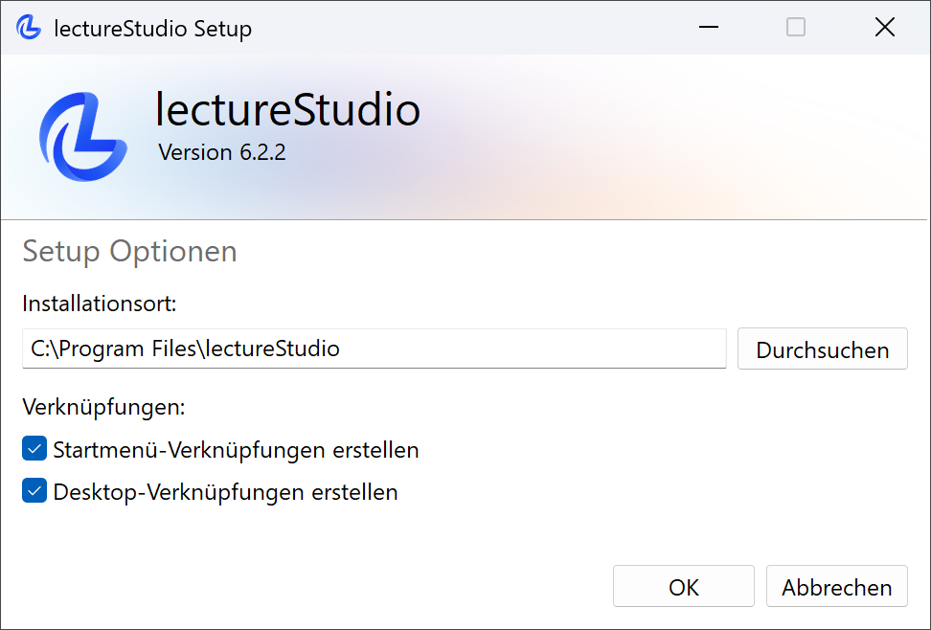The image size is (931, 630).
Task: Click the C:\Program Files\lectureStudio path
Action: point(182,349)
